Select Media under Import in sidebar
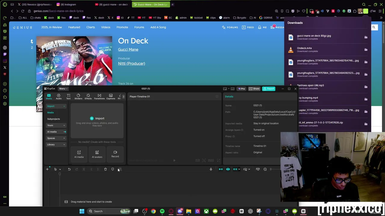Viewport: 385px width, 216px height. pyautogui.click(x=51, y=112)
